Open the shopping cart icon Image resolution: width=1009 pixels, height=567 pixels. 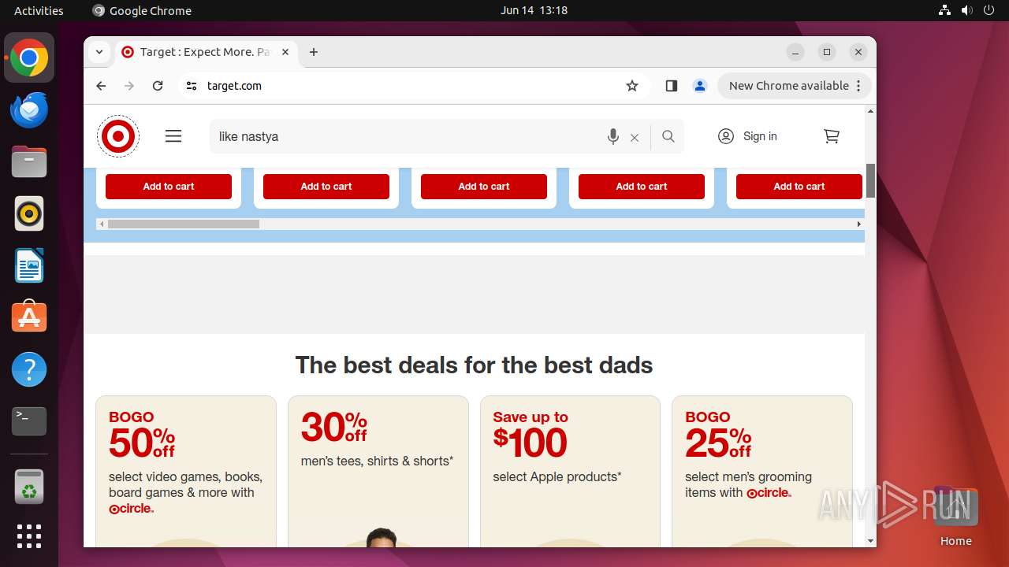tap(832, 136)
